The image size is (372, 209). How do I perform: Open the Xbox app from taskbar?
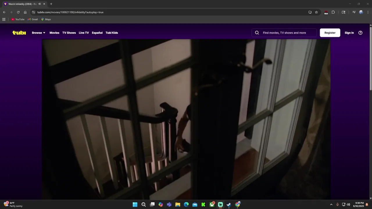(x=212, y=205)
